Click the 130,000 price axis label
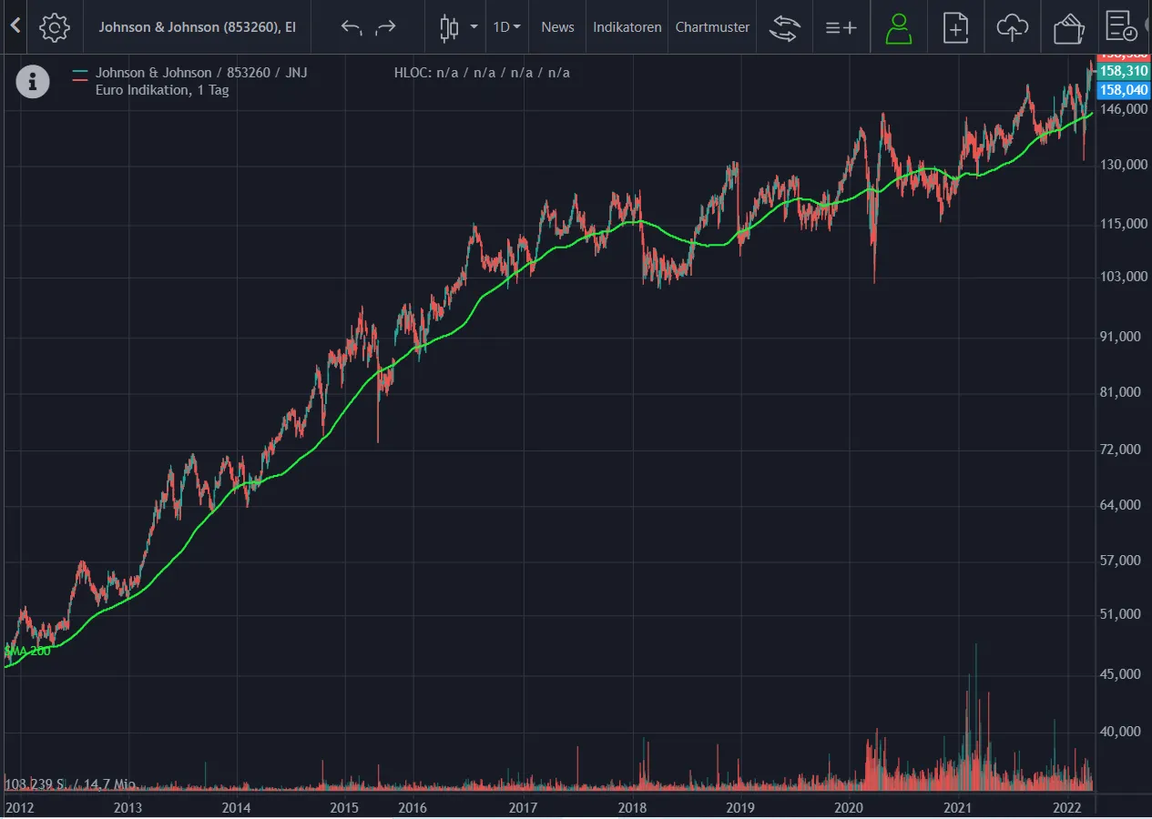Viewport: 1152px width, 819px height. [1124, 165]
